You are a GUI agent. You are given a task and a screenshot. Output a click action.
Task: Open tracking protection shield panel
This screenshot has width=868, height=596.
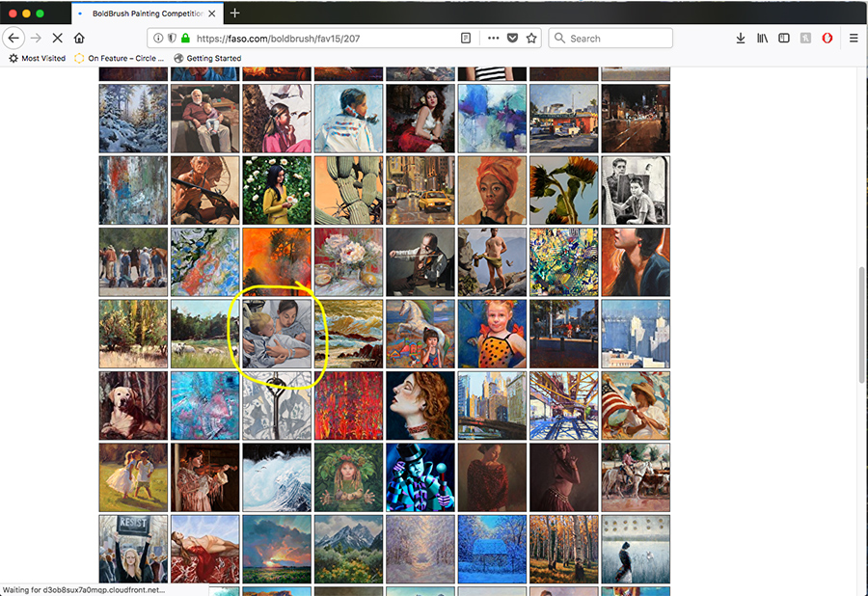coord(173,39)
